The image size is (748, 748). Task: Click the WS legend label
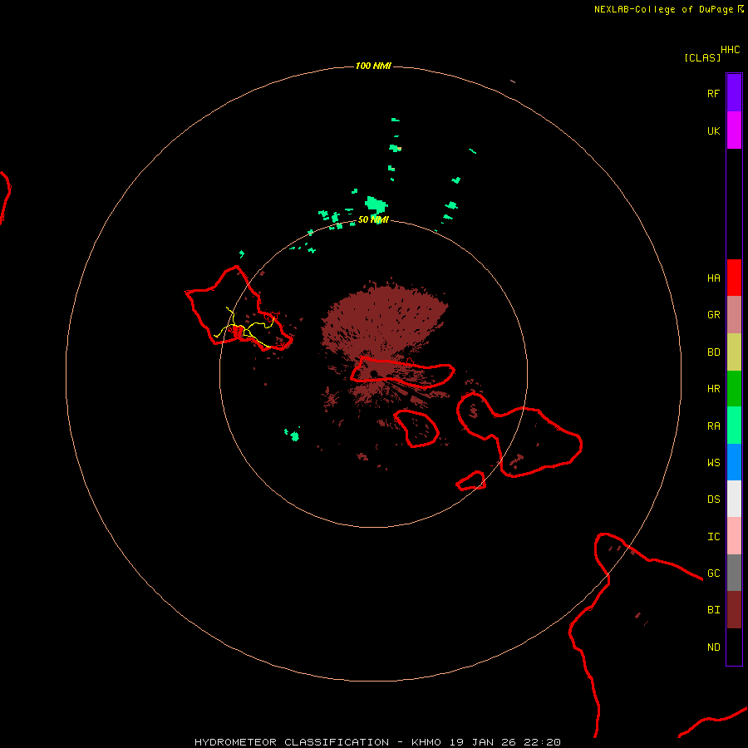(713, 462)
